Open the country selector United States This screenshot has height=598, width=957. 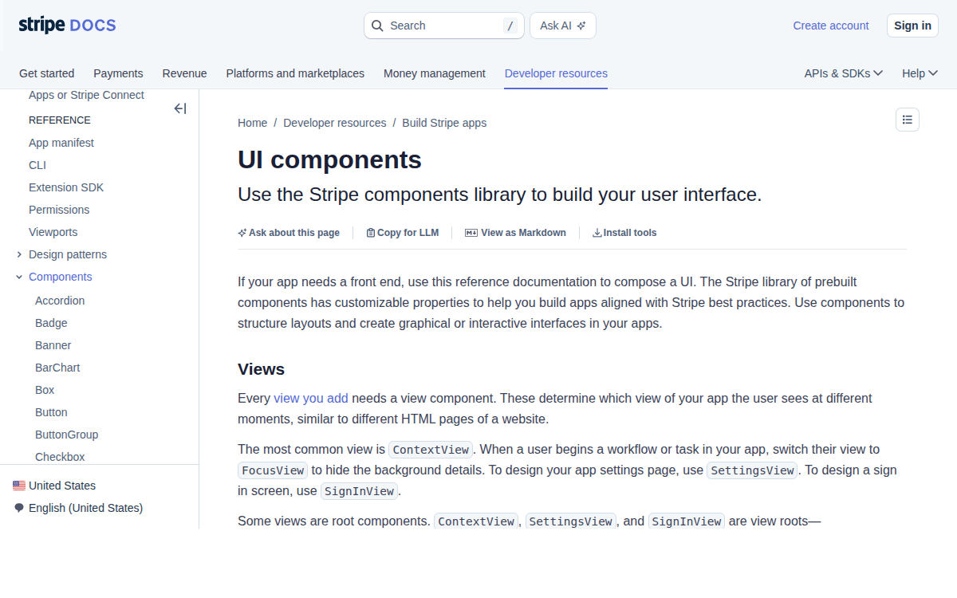(62, 486)
